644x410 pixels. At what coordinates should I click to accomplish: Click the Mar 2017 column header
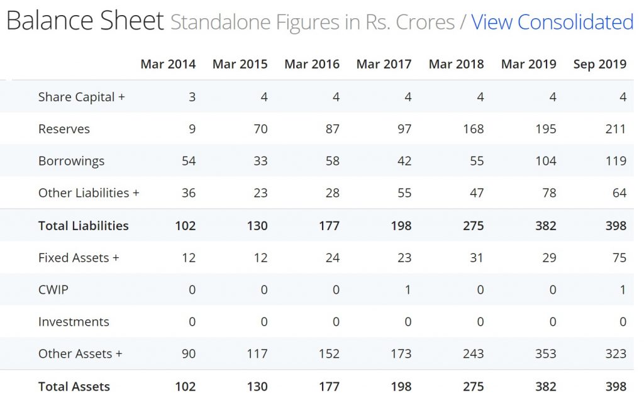click(384, 64)
